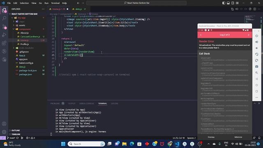This screenshot has width=263, height=148.
Task: Click errors and warnings count in status bar
Action: click(x=30, y=138)
